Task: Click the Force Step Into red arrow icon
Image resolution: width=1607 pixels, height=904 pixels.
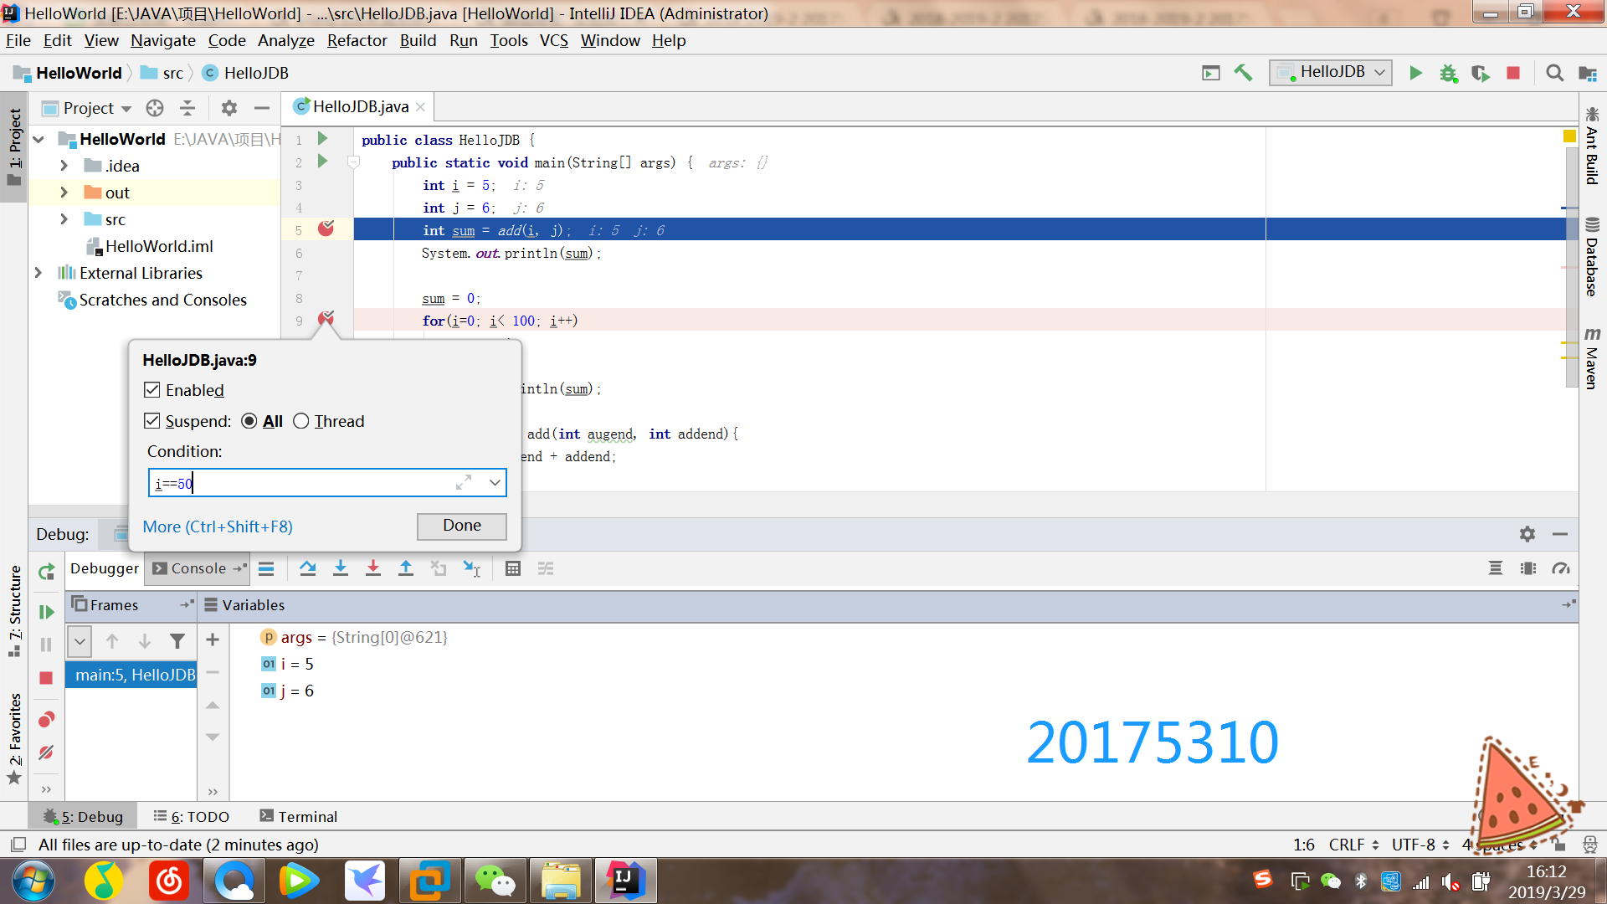Action: click(372, 568)
